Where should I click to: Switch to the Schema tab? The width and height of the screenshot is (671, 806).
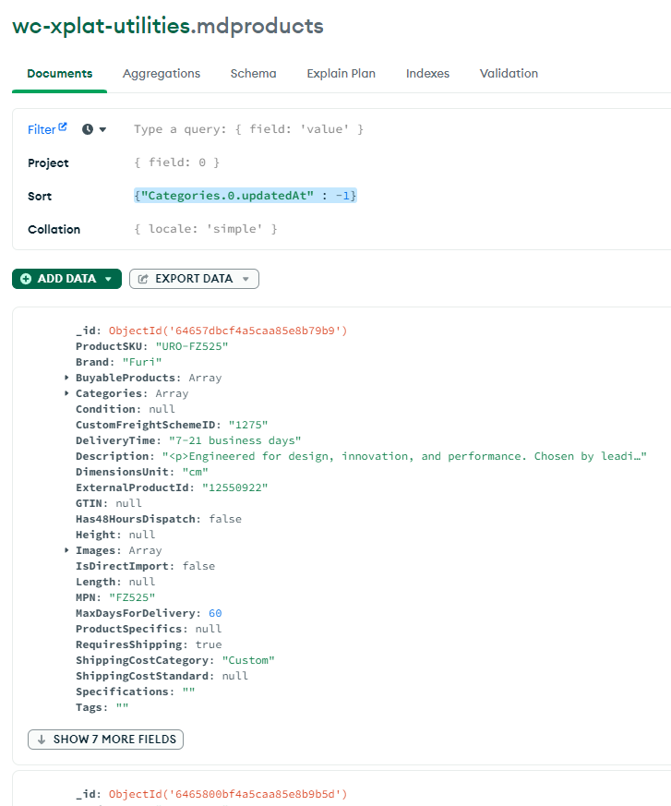[x=253, y=74]
